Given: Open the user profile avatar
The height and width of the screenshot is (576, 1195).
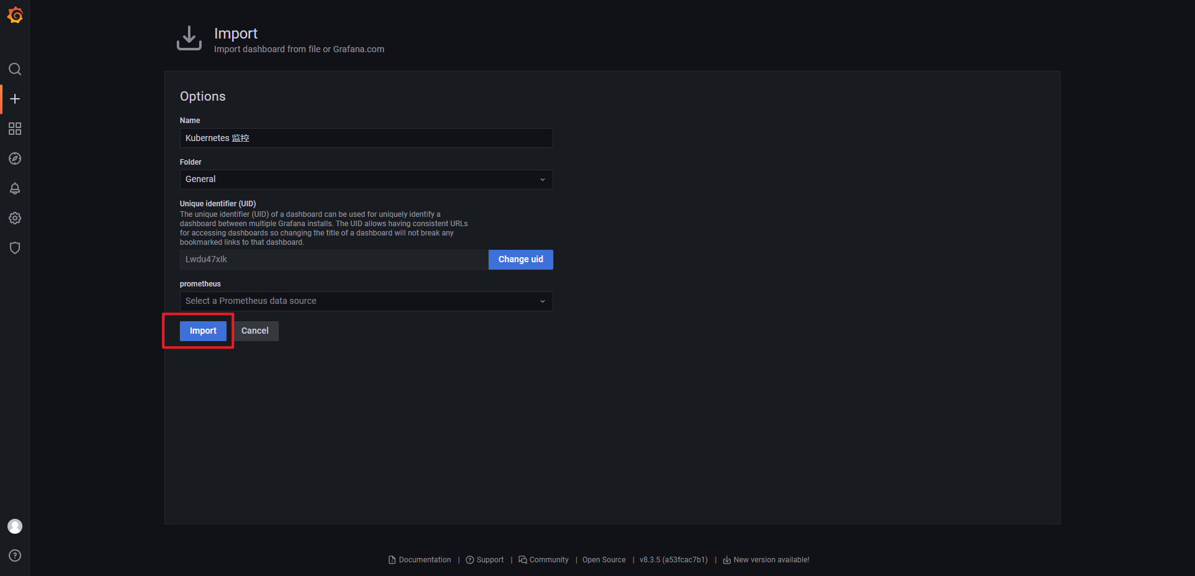Looking at the screenshot, I should [15, 526].
